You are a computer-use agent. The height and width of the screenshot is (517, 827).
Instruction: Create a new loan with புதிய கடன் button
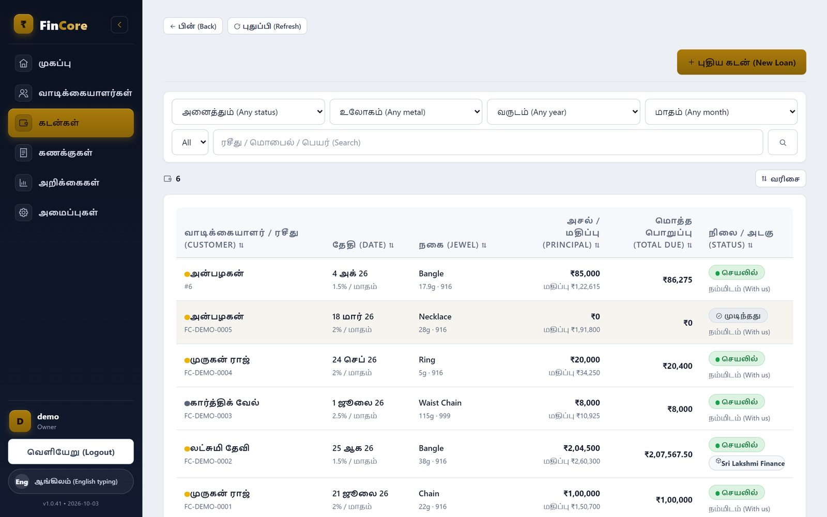point(741,62)
